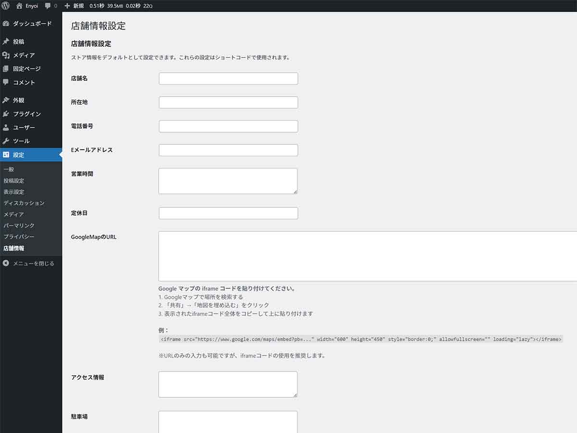
Task: Open コメント in the sidebar
Action: (24, 82)
